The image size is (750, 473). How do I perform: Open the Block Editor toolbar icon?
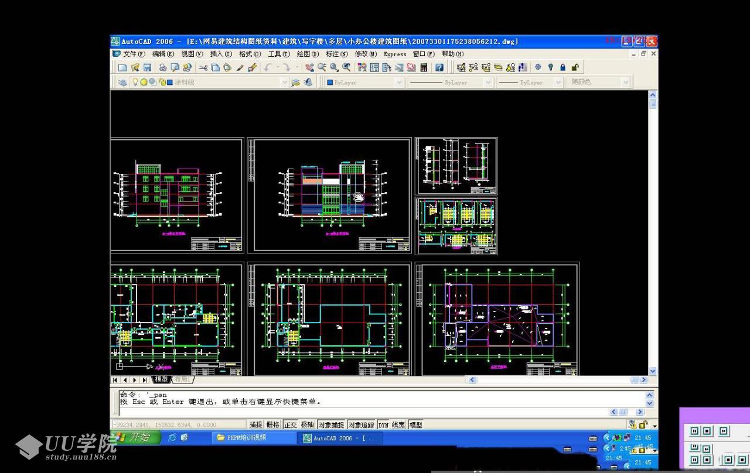point(252,68)
